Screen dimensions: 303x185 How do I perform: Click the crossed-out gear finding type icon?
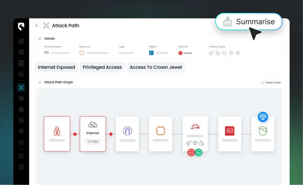[218, 53]
